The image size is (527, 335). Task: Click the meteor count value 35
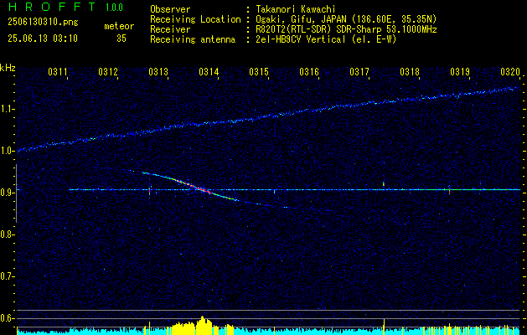pos(121,39)
